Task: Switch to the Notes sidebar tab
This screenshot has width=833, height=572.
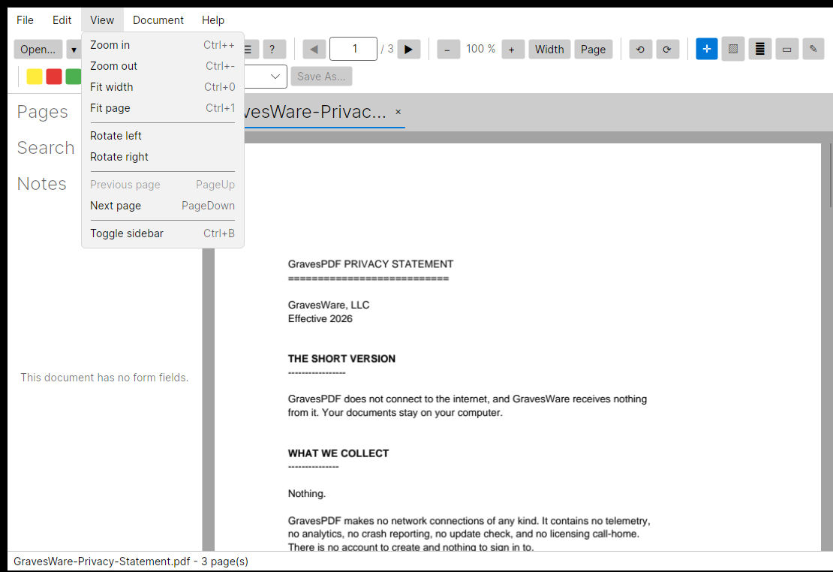Action: coord(42,184)
